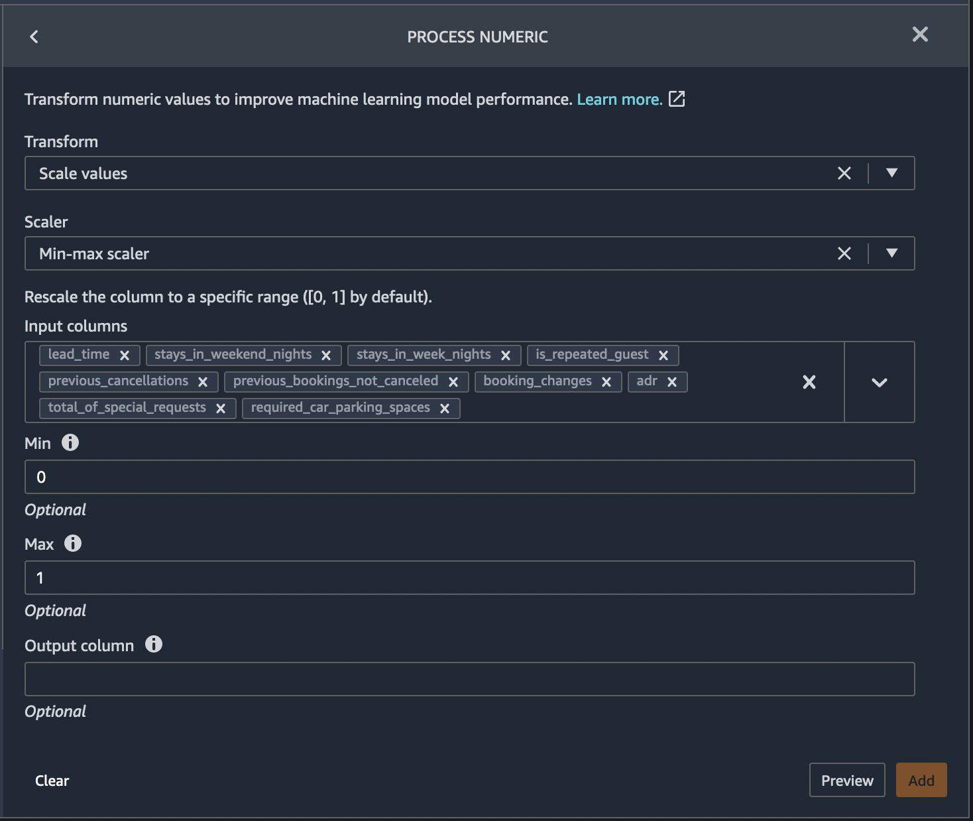Click the back arrow in the header
The image size is (973, 821).
(x=33, y=36)
